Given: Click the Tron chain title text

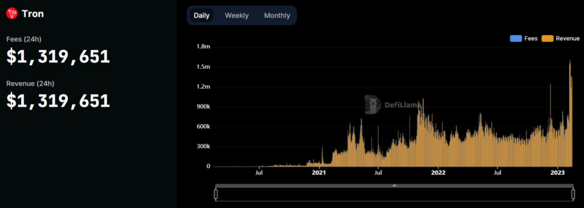Looking at the screenshot, I should (33, 14).
